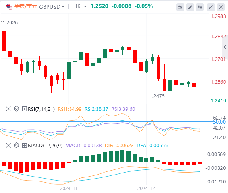Click the 1.2842 price axis label
The width and height of the screenshot is (228, 193).
tap(218, 37)
